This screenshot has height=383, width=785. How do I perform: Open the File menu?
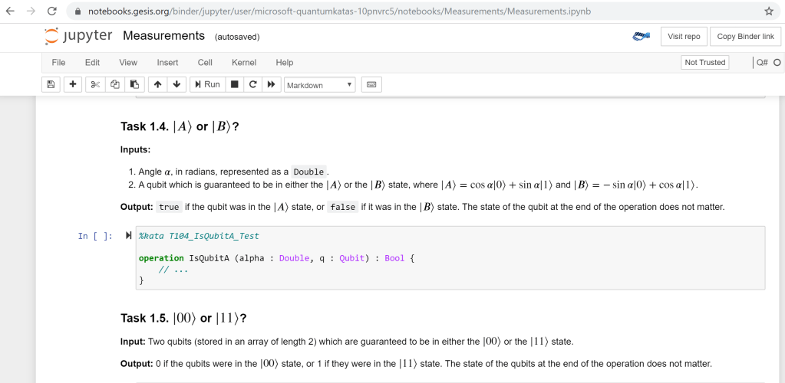pos(58,62)
